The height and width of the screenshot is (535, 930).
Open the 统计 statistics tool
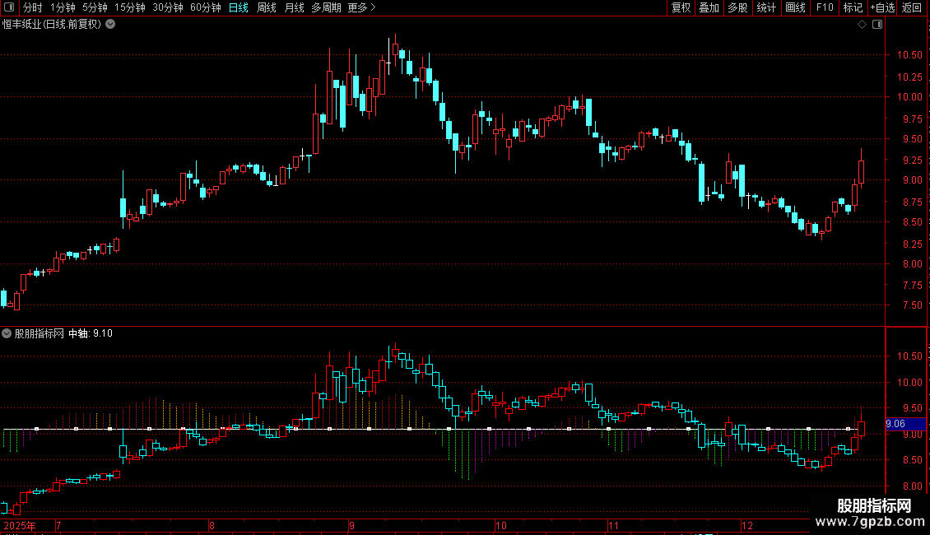point(765,7)
